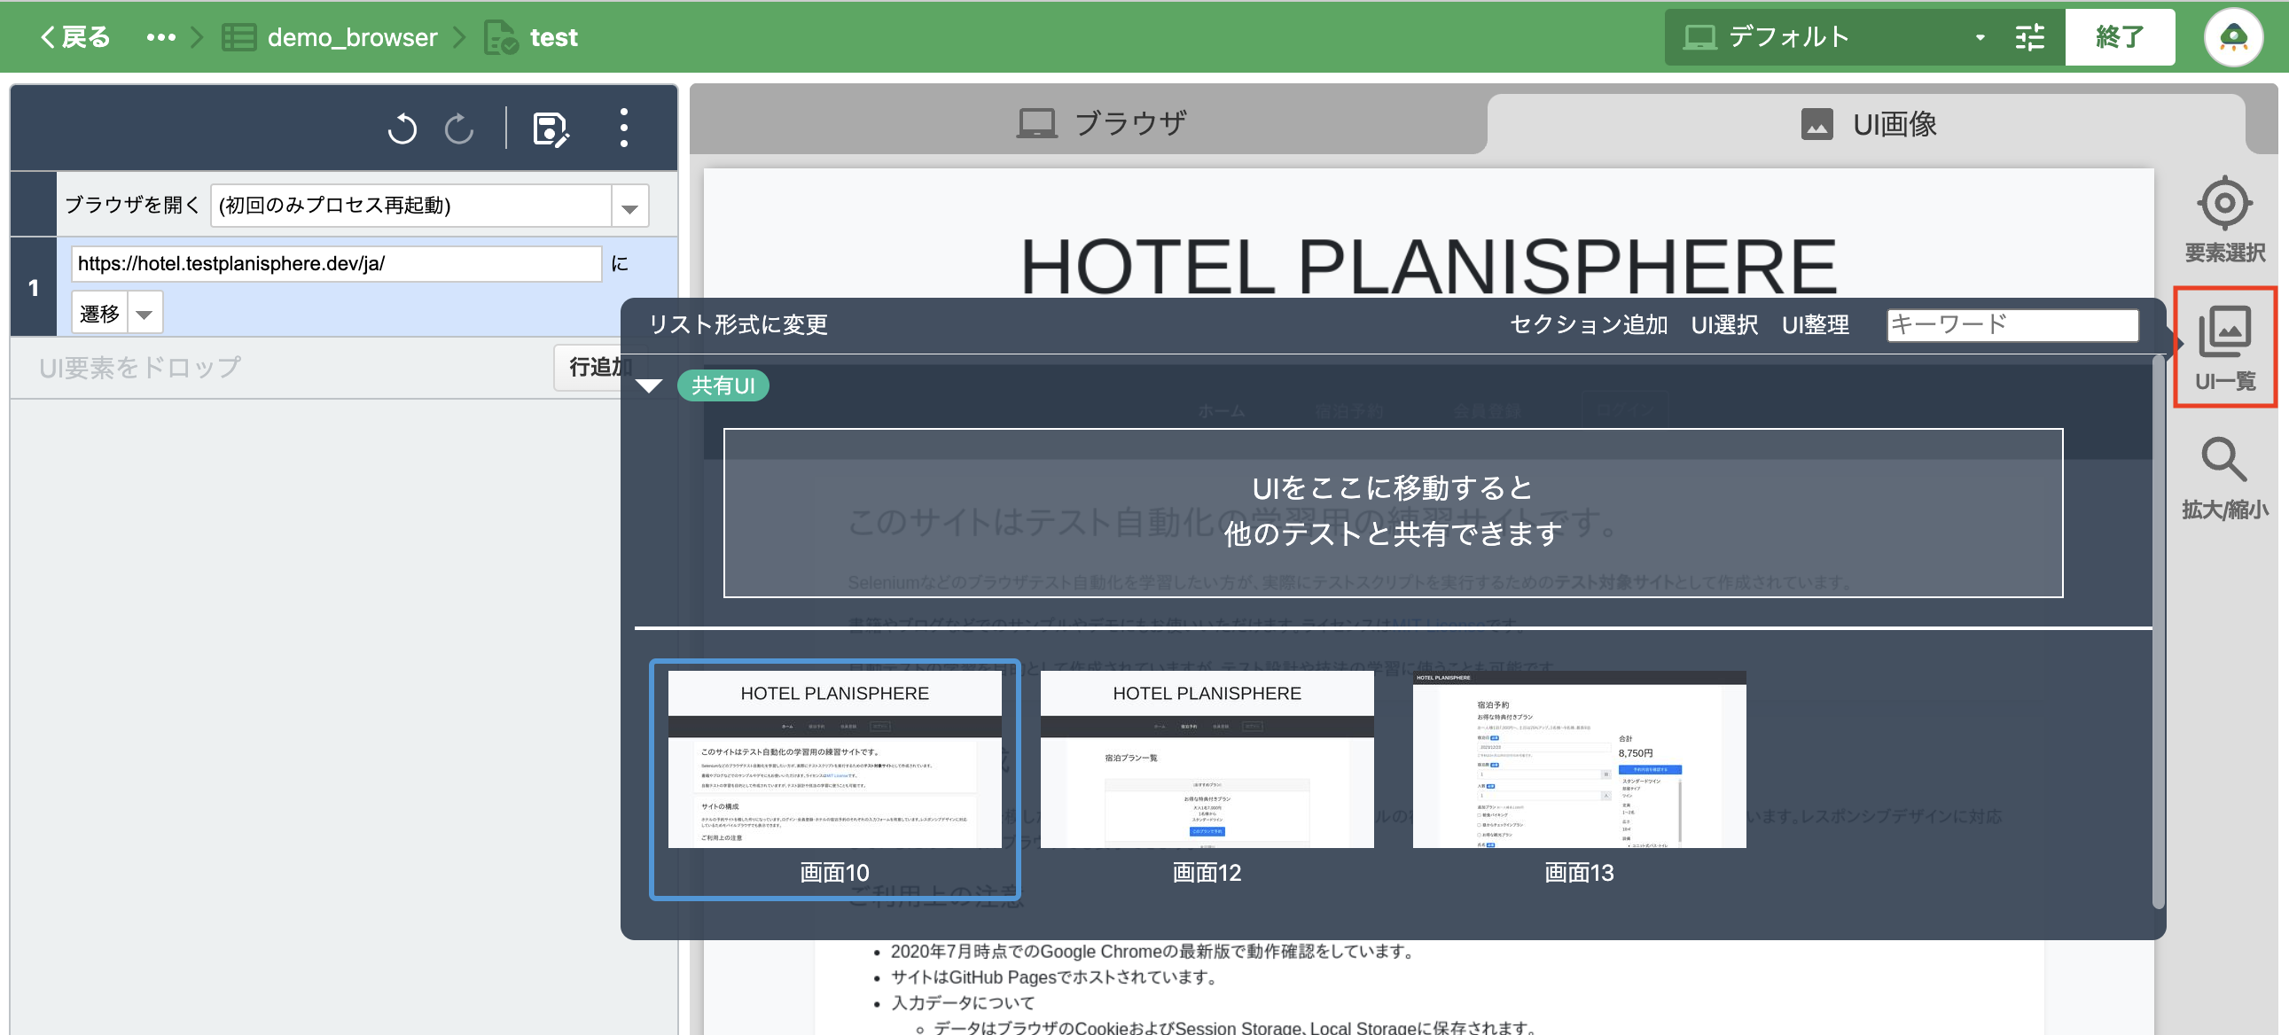2289x1035 pixels.
Task: Select the 画面10 thumbnail
Action: (x=834, y=778)
